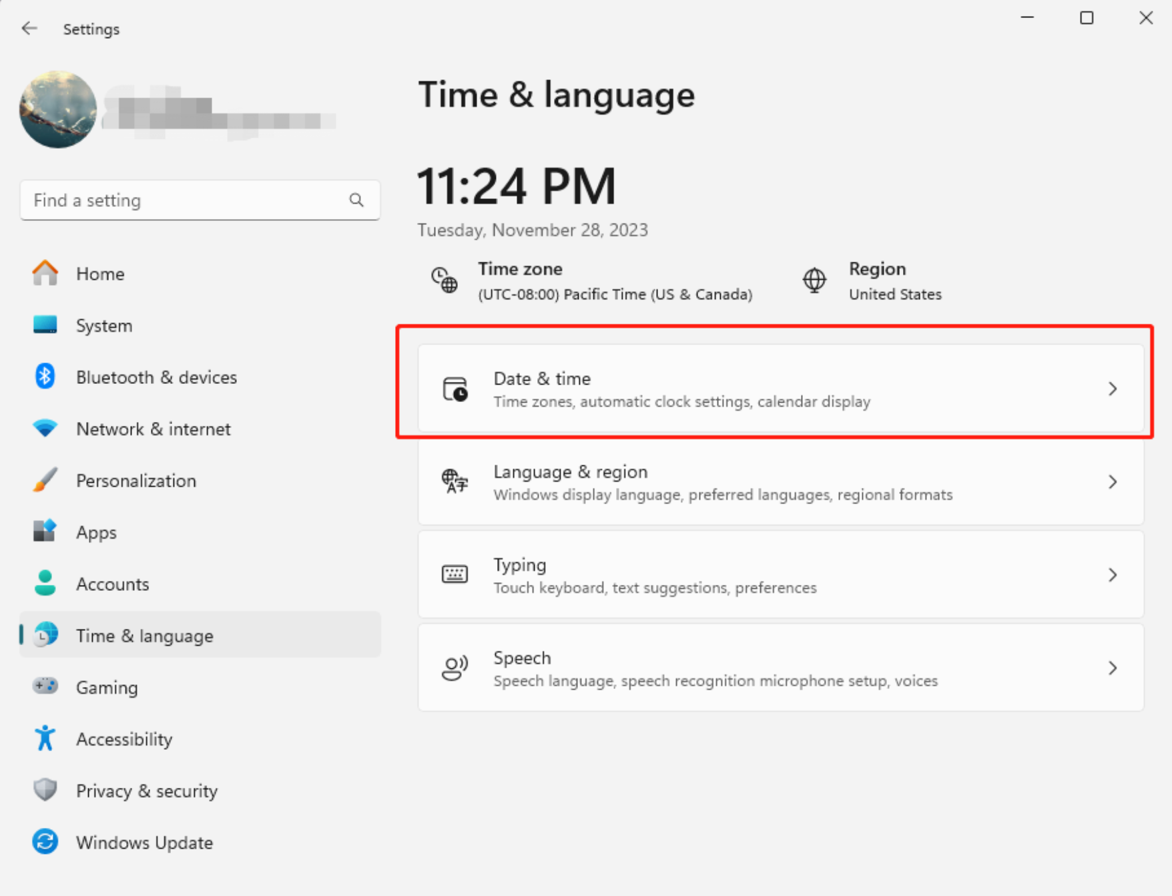The width and height of the screenshot is (1172, 896).
Task: Click the Typing keyboard icon
Action: point(455,574)
